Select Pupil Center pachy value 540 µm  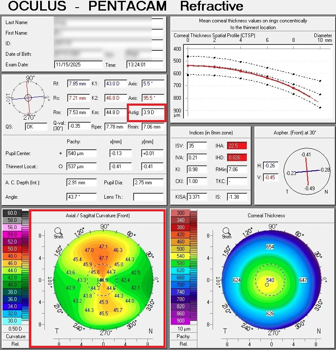coord(82,153)
